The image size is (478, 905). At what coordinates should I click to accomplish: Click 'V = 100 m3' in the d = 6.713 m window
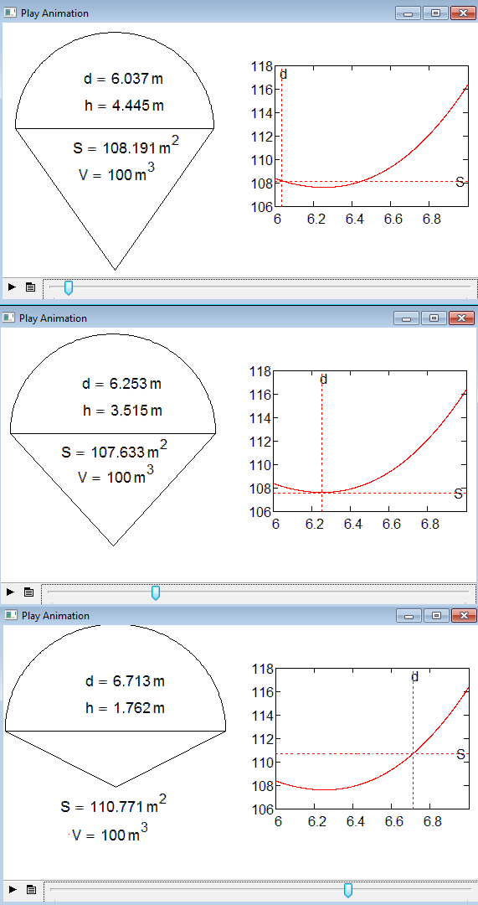tap(110, 834)
